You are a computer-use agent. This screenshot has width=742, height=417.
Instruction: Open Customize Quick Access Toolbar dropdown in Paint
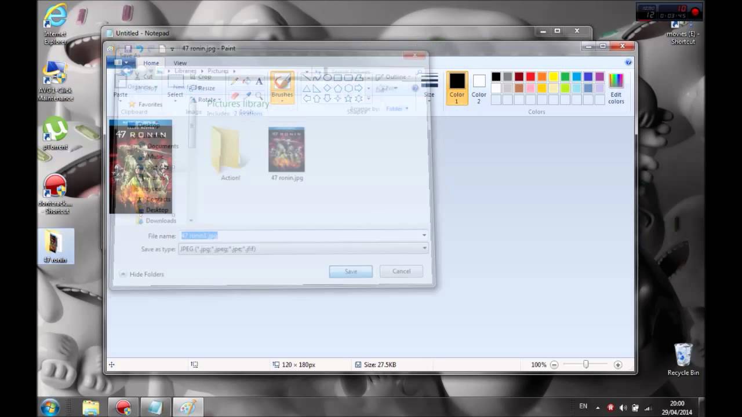click(x=172, y=49)
